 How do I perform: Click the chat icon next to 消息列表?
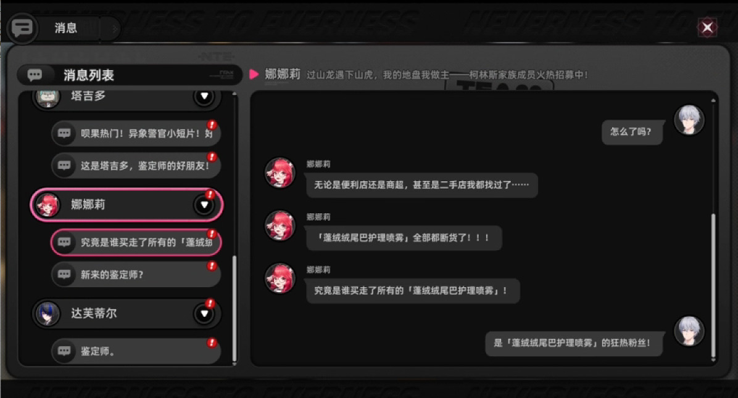[x=35, y=75]
